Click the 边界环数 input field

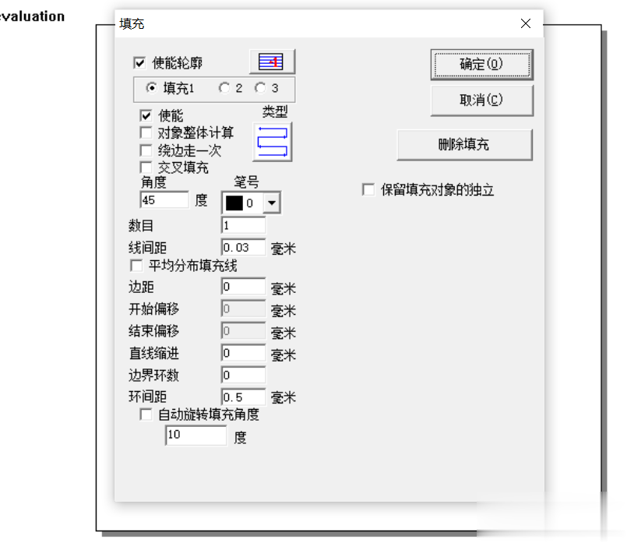(244, 375)
